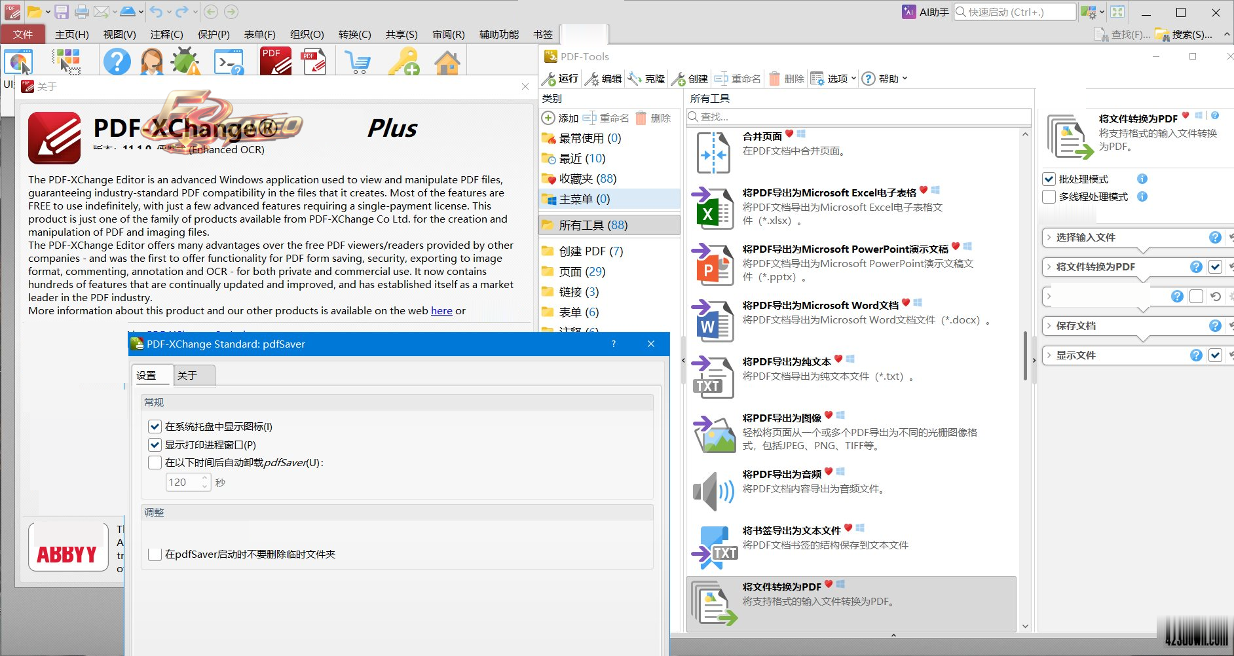Image resolution: width=1234 pixels, height=656 pixels.
Task: Open the 文件 menu
Action: pos(23,34)
